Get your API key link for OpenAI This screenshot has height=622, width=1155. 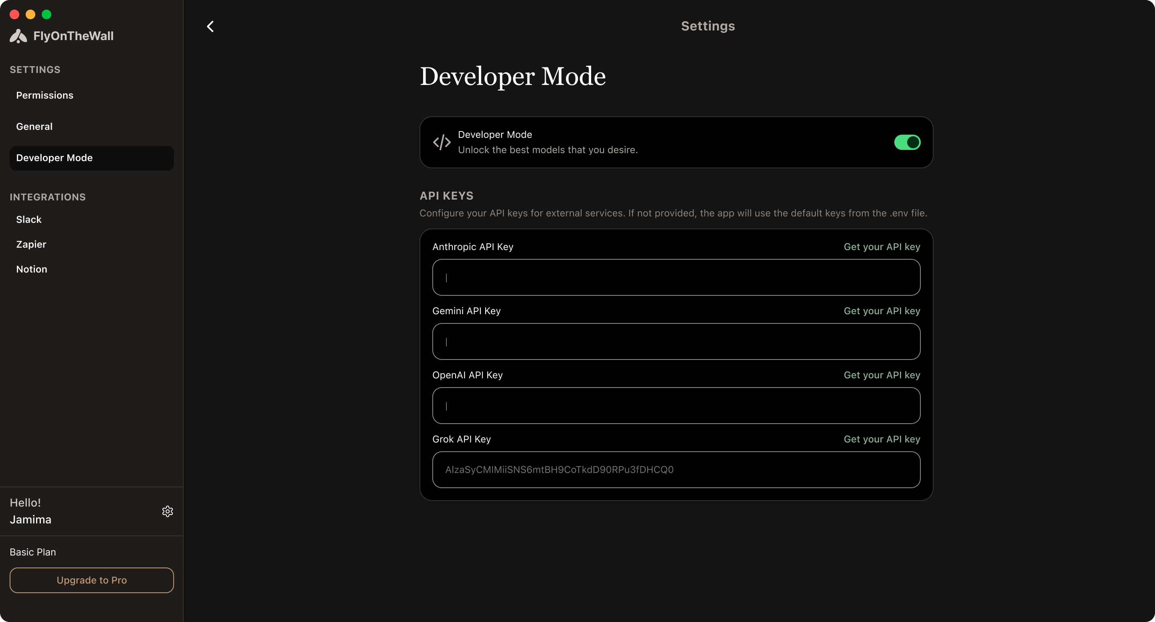[881, 375]
